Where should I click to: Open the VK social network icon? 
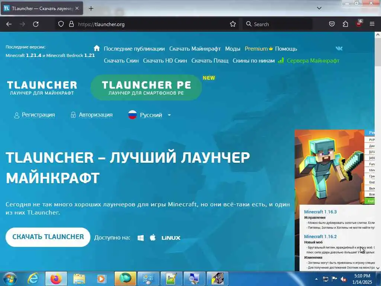point(339,48)
